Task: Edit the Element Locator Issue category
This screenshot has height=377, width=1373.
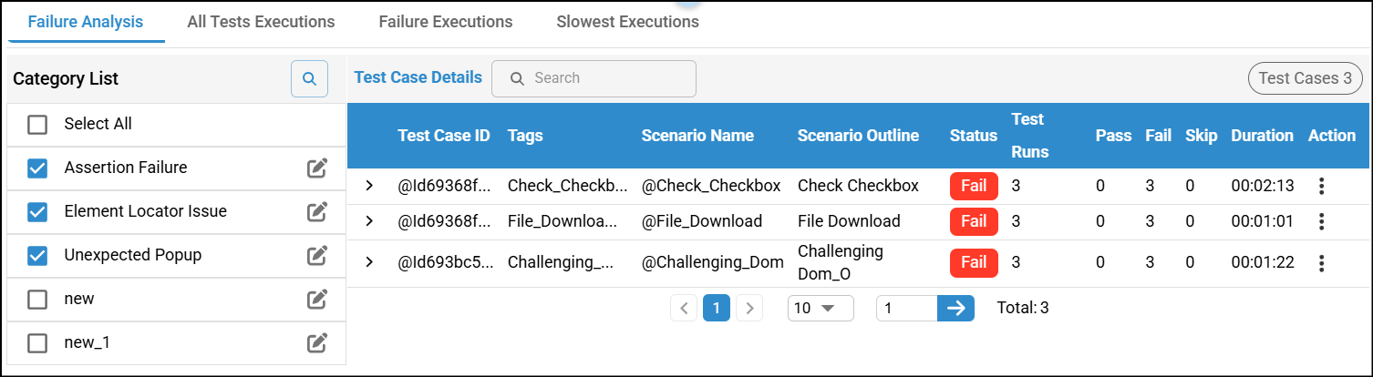Action: [x=316, y=211]
